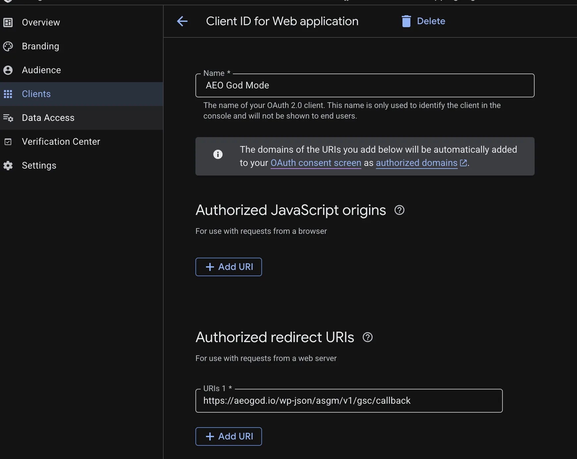Add URI under Authorized JavaScript origins
The height and width of the screenshot is (459, 577).
[x=229, y=267]
